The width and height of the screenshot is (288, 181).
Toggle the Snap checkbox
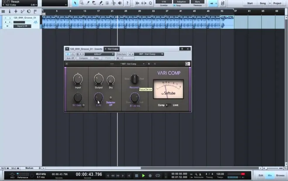click(x=175, y=6)
